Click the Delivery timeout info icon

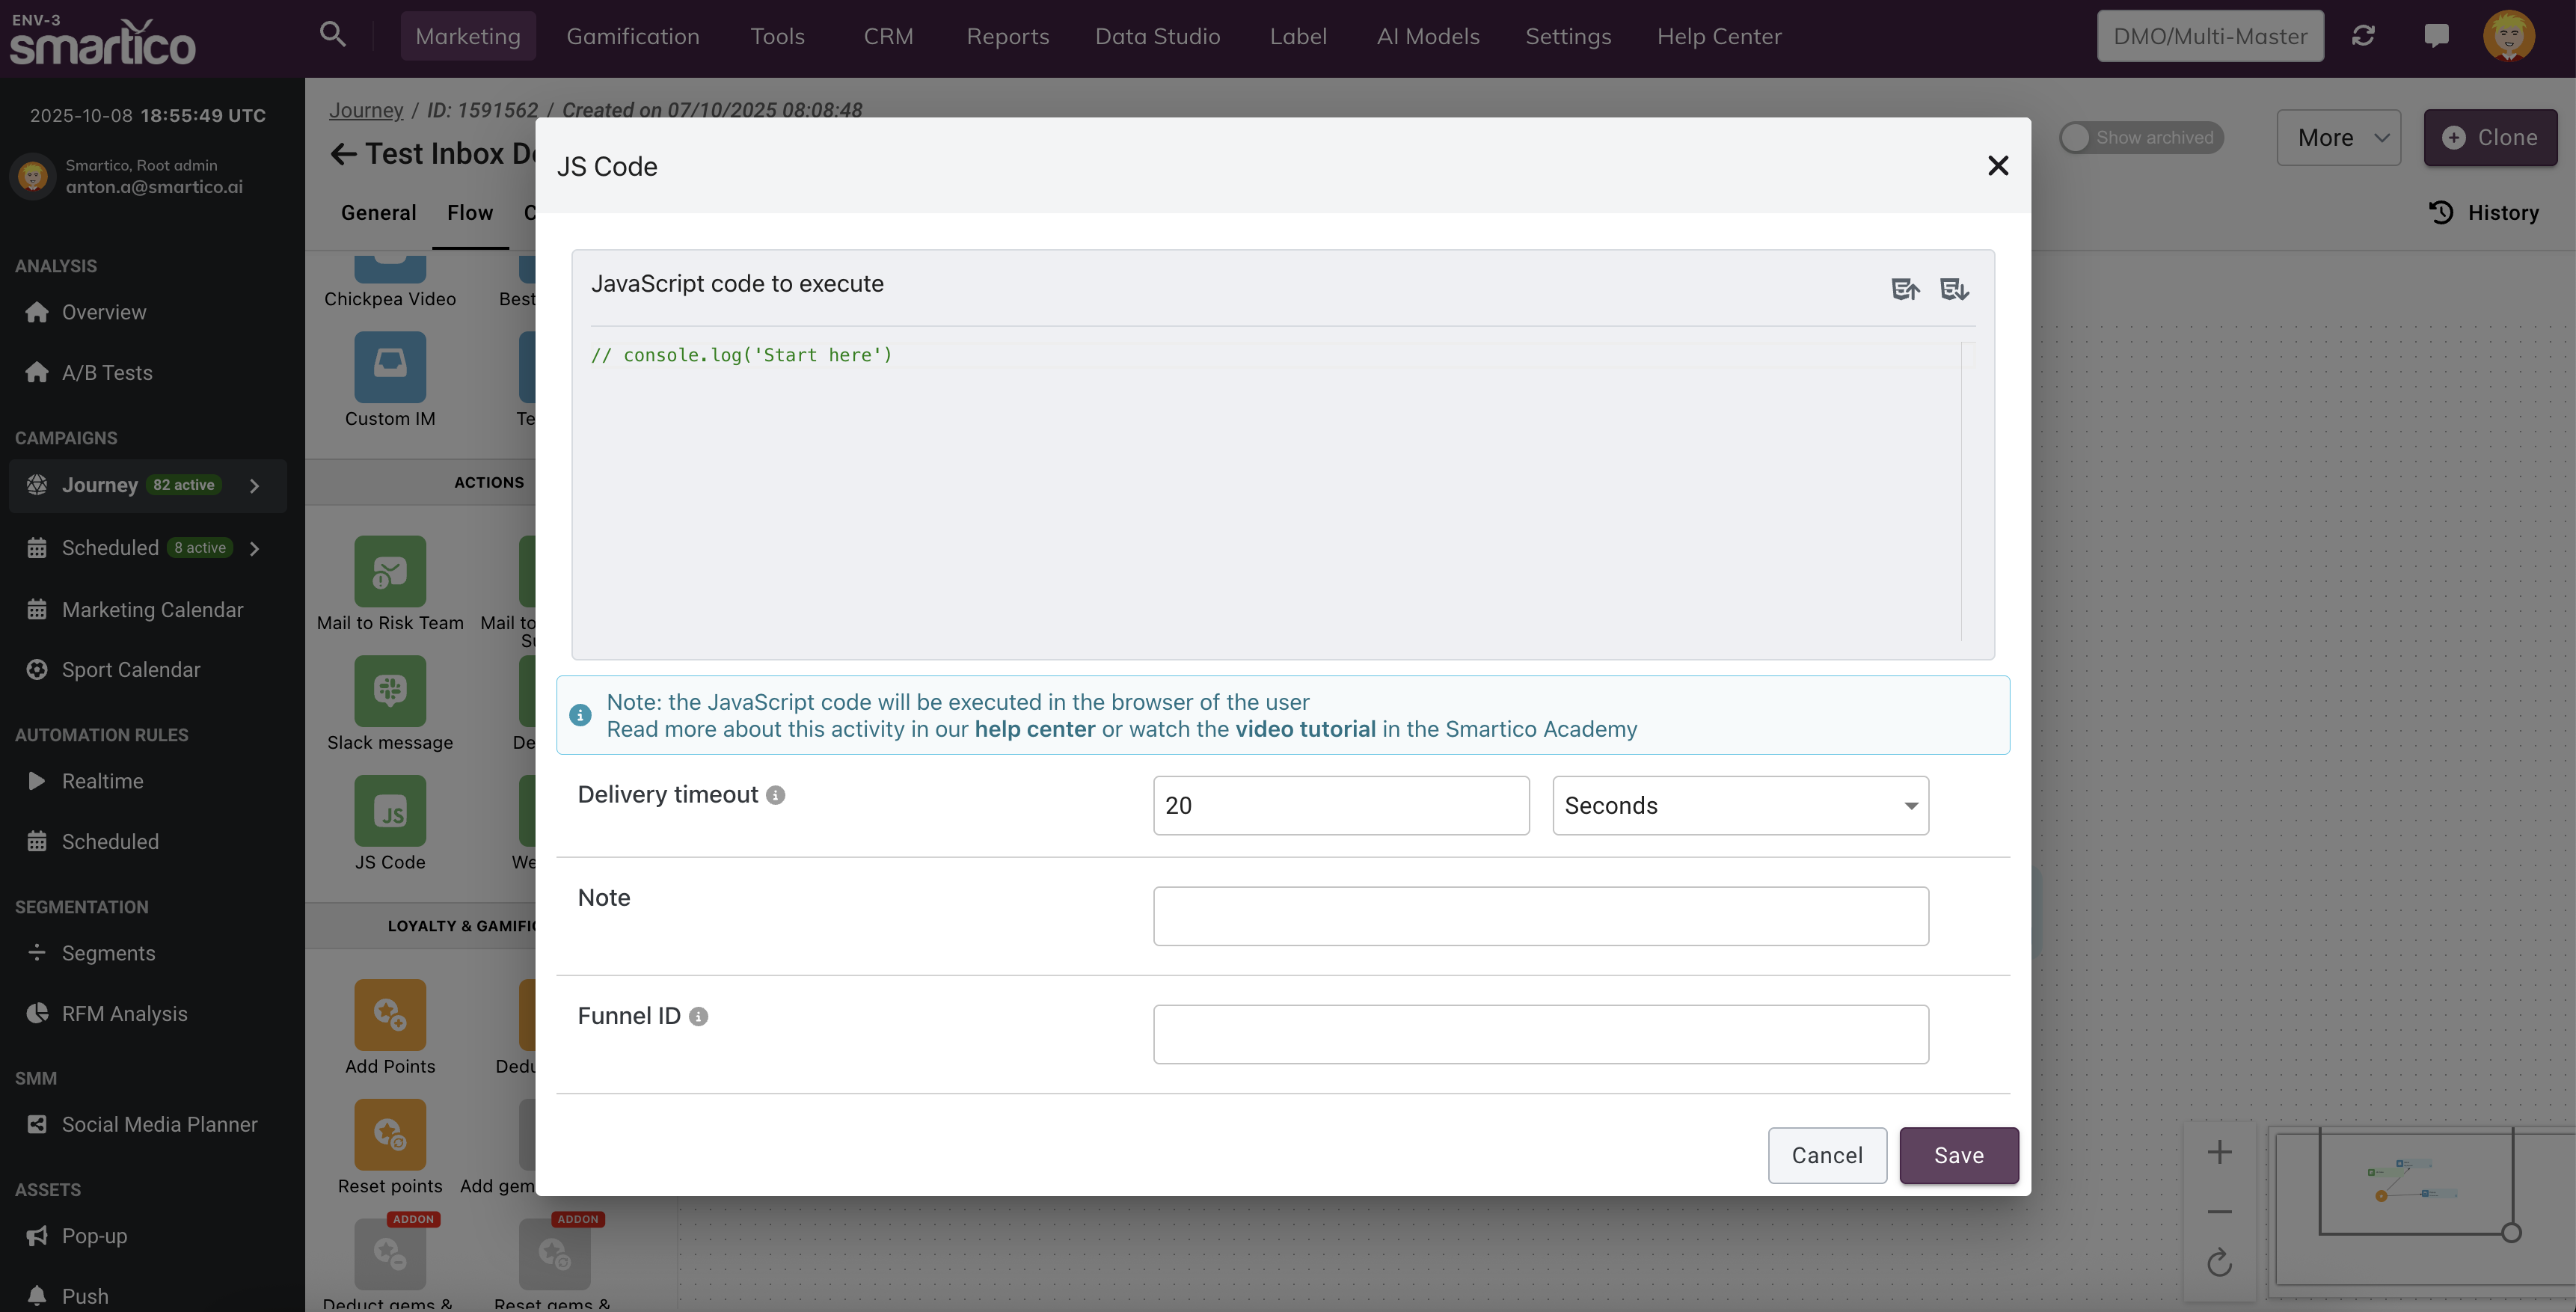pos(775,795)
